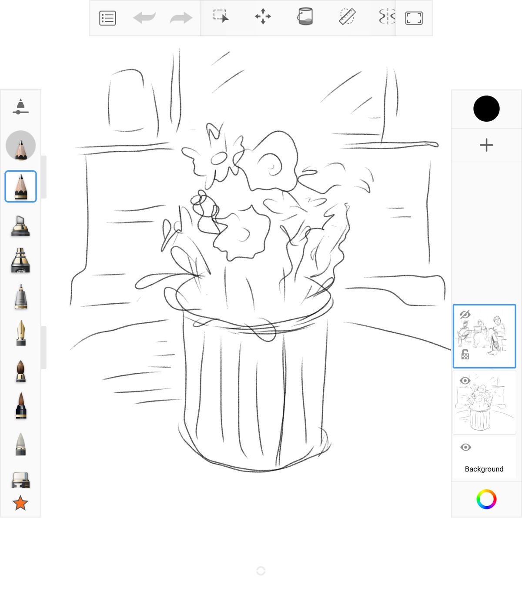Open the ruler guides tool
Screen dimensions: 522x607
[x=347, y=17]
